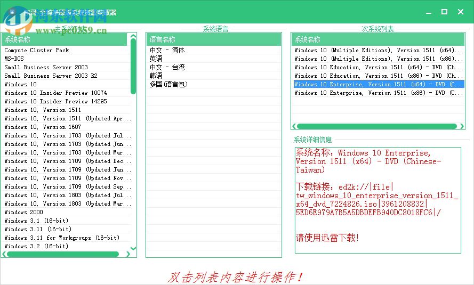This screenshot has height=285, width=474.
Task: Select Windows 10, Version 1511 (Updated Apr...
Action: coord(67,118)
